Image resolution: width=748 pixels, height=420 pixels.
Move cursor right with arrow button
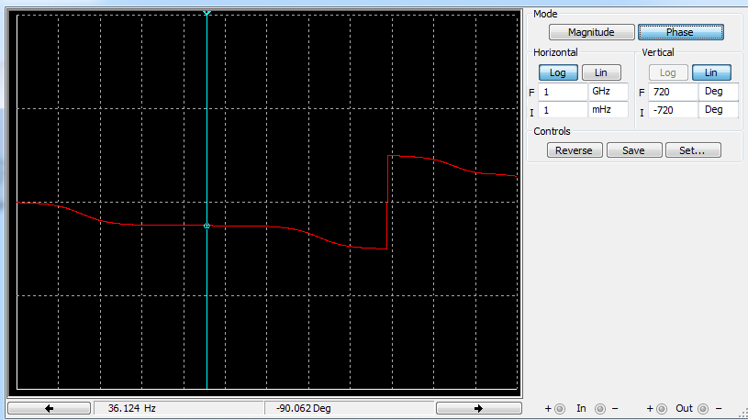[479, 408]
